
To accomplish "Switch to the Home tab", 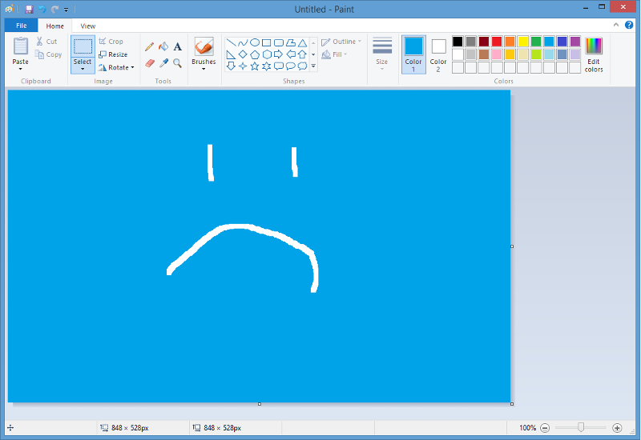I will [x=54, y=26].
